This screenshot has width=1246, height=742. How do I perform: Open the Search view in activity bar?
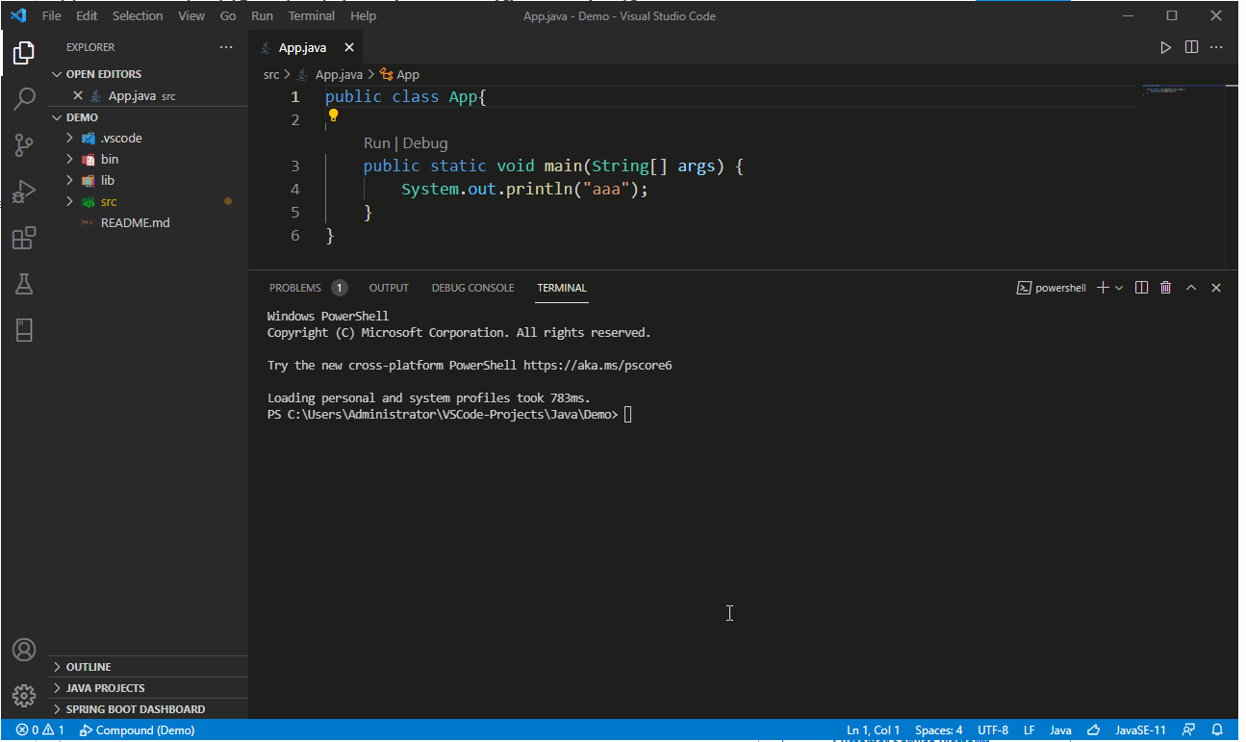click(x=24, y=99)
